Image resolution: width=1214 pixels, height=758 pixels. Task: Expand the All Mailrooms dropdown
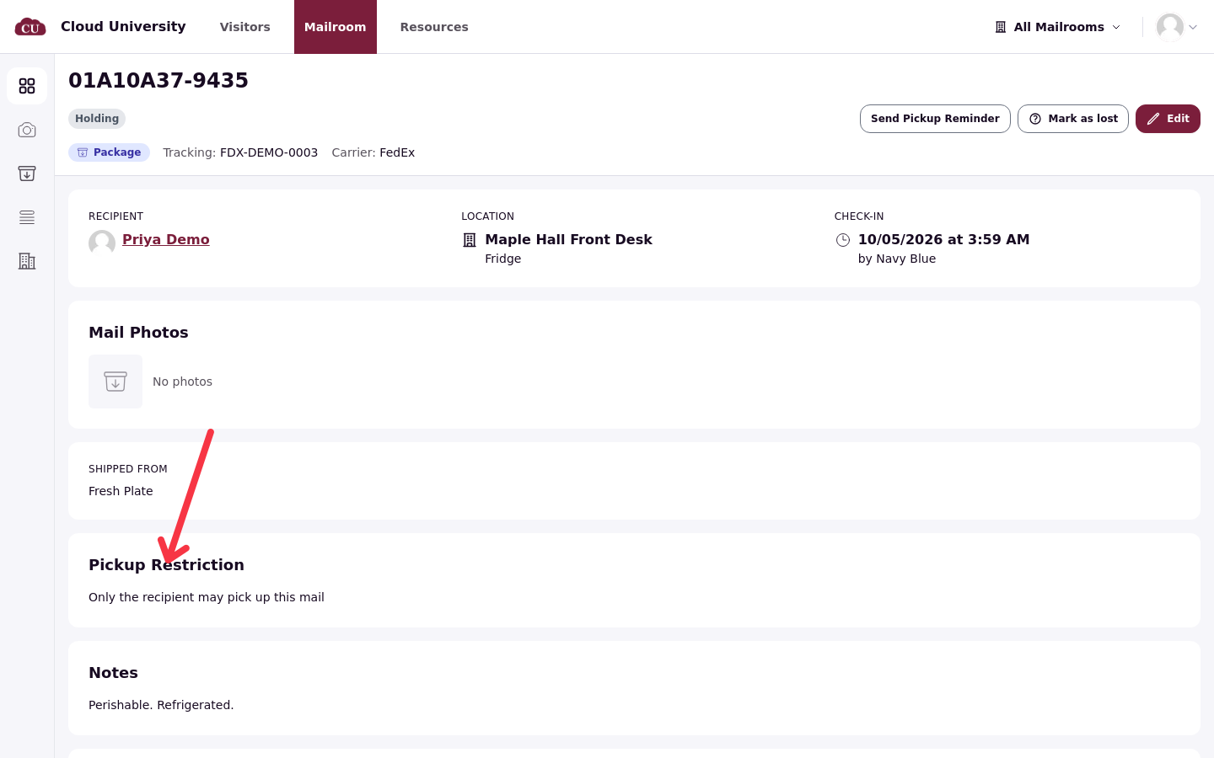1058,27
